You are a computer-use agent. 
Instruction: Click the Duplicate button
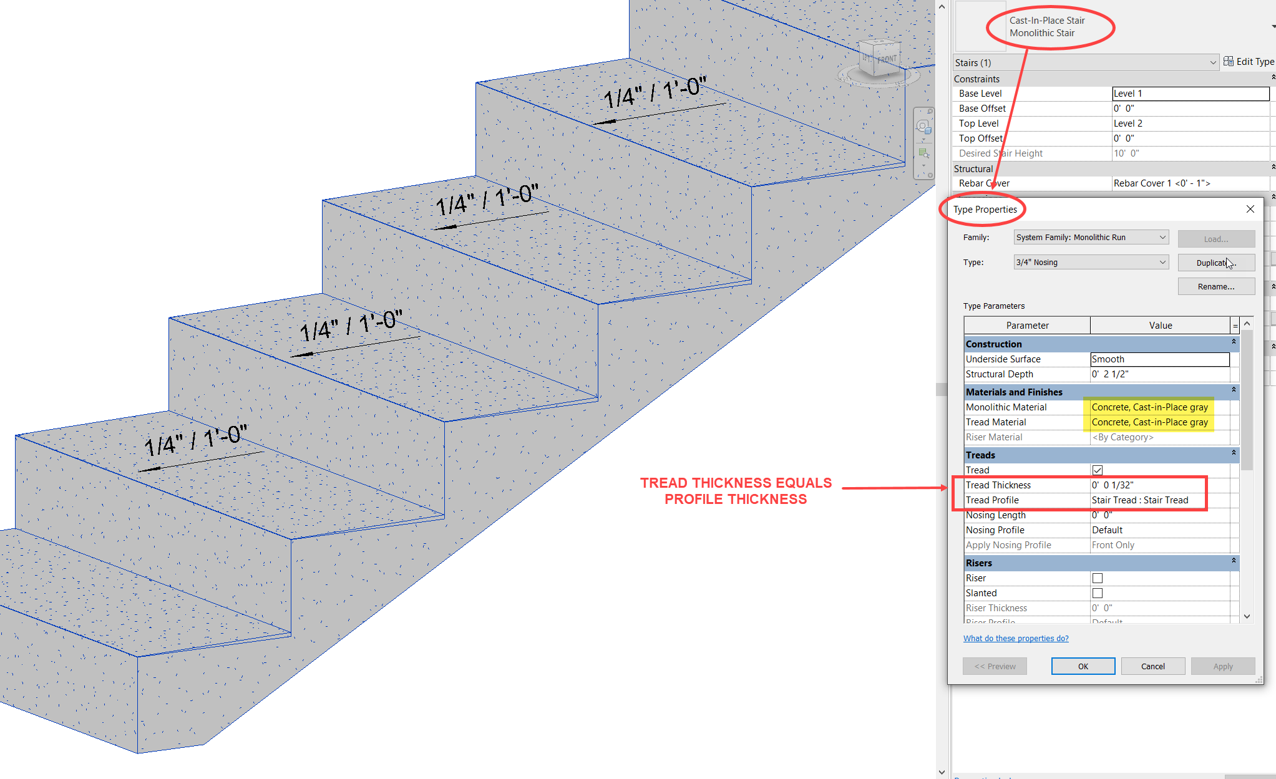(x=1215, y=262)
